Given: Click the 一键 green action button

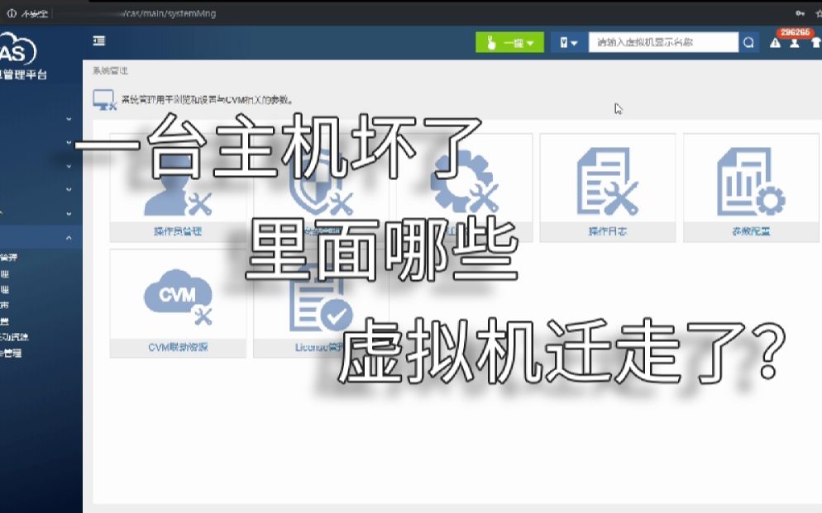Looking at the screenshot, I should [504, 42].
